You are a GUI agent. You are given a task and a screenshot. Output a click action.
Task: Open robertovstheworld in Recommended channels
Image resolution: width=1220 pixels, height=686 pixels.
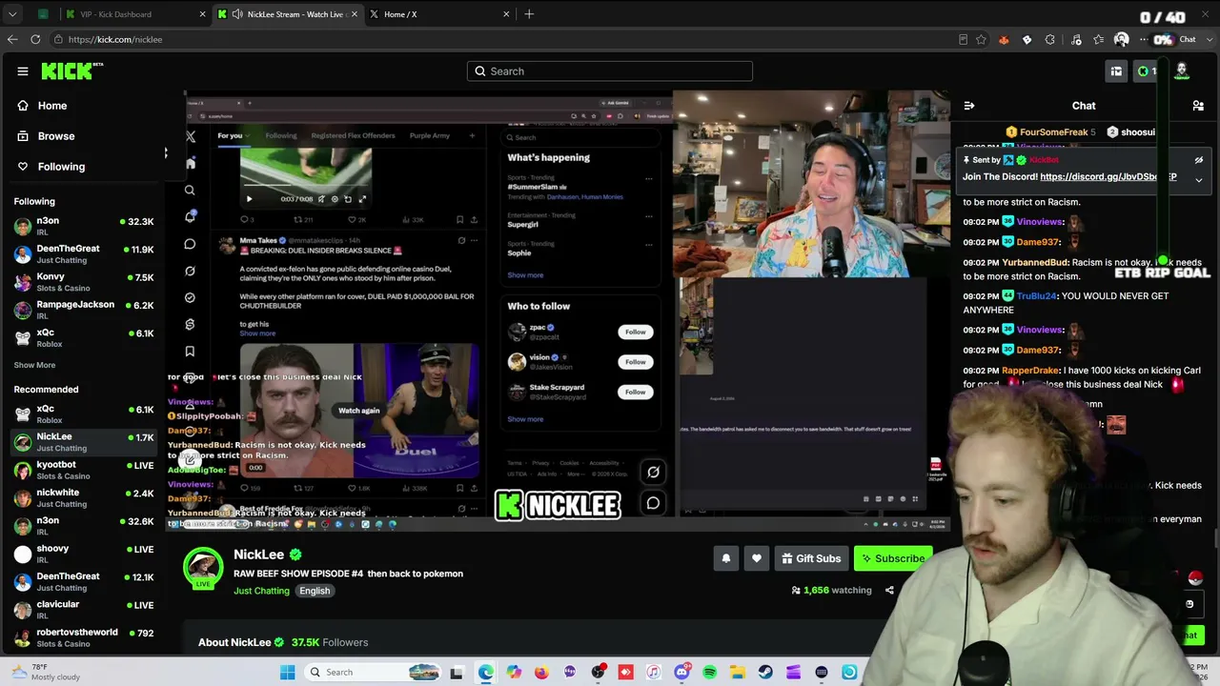click(83, 637)
